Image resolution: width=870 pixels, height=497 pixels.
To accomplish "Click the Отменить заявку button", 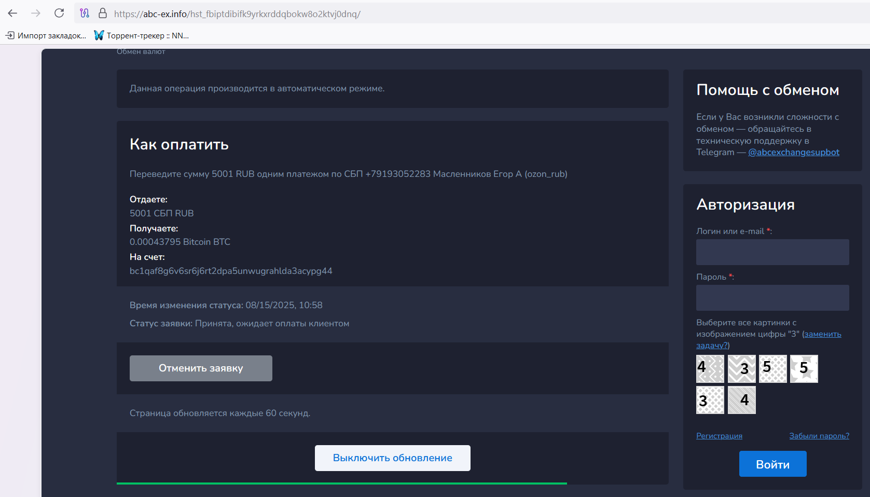I will pyautogui.click(x=201, y=368).
